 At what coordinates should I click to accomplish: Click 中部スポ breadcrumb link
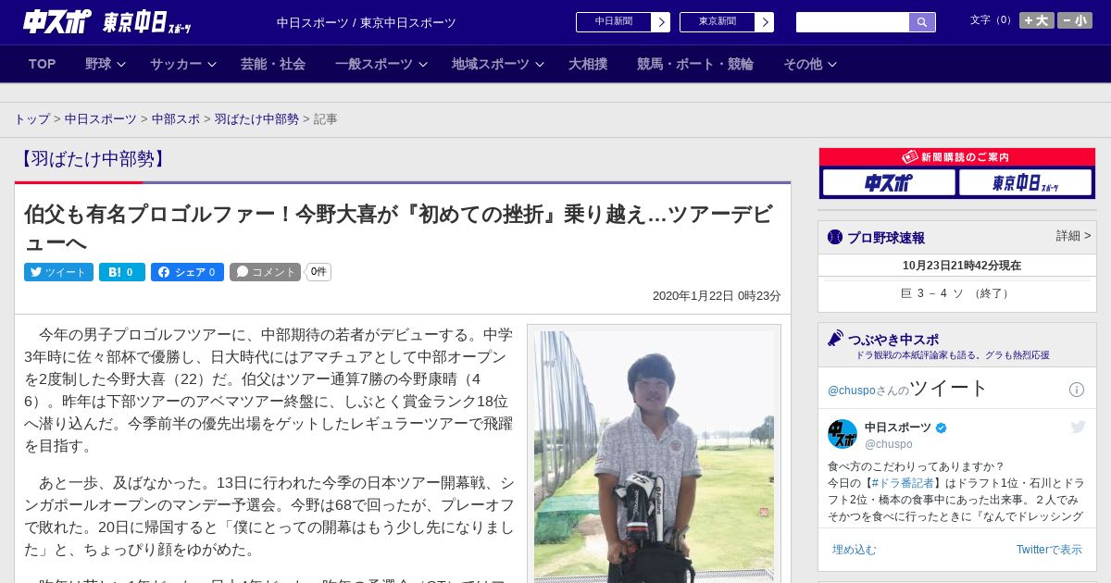point(176,119)
